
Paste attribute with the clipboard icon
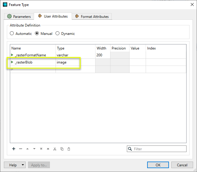coord(69,149)
